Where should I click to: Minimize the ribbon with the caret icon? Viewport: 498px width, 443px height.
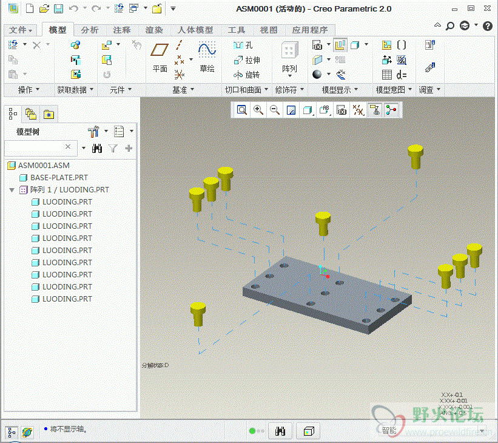coord(437,25)
